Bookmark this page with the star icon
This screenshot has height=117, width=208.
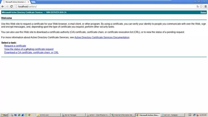[x=201, y=6]
